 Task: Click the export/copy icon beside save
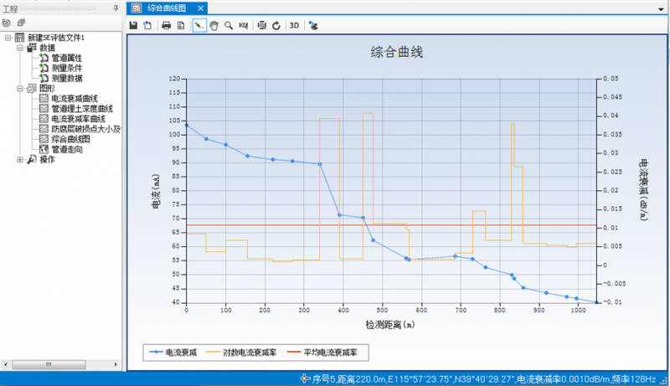coord(147,26)
